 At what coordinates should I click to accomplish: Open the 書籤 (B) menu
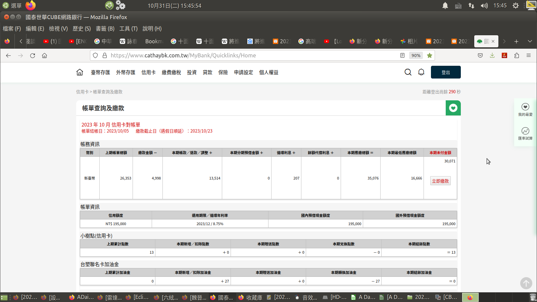(105, 29)
